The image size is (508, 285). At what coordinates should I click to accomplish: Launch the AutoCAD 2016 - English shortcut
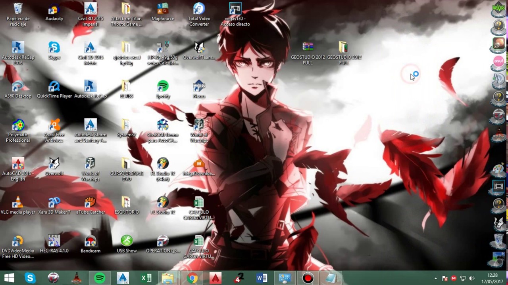pyautogui.click(x=18, y=169)
